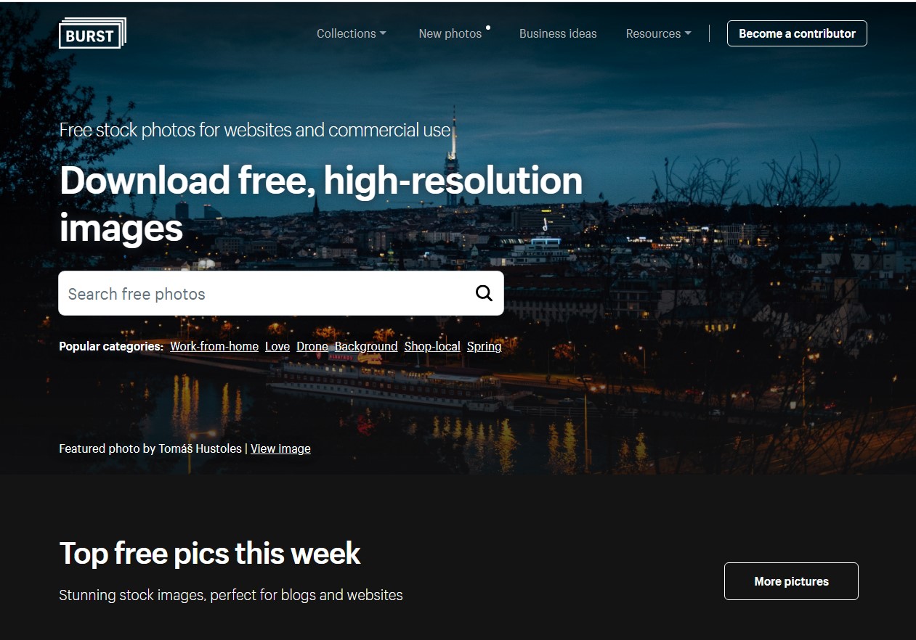
Task: Click the Collections menu label
Action: click(x=346, y=33)
